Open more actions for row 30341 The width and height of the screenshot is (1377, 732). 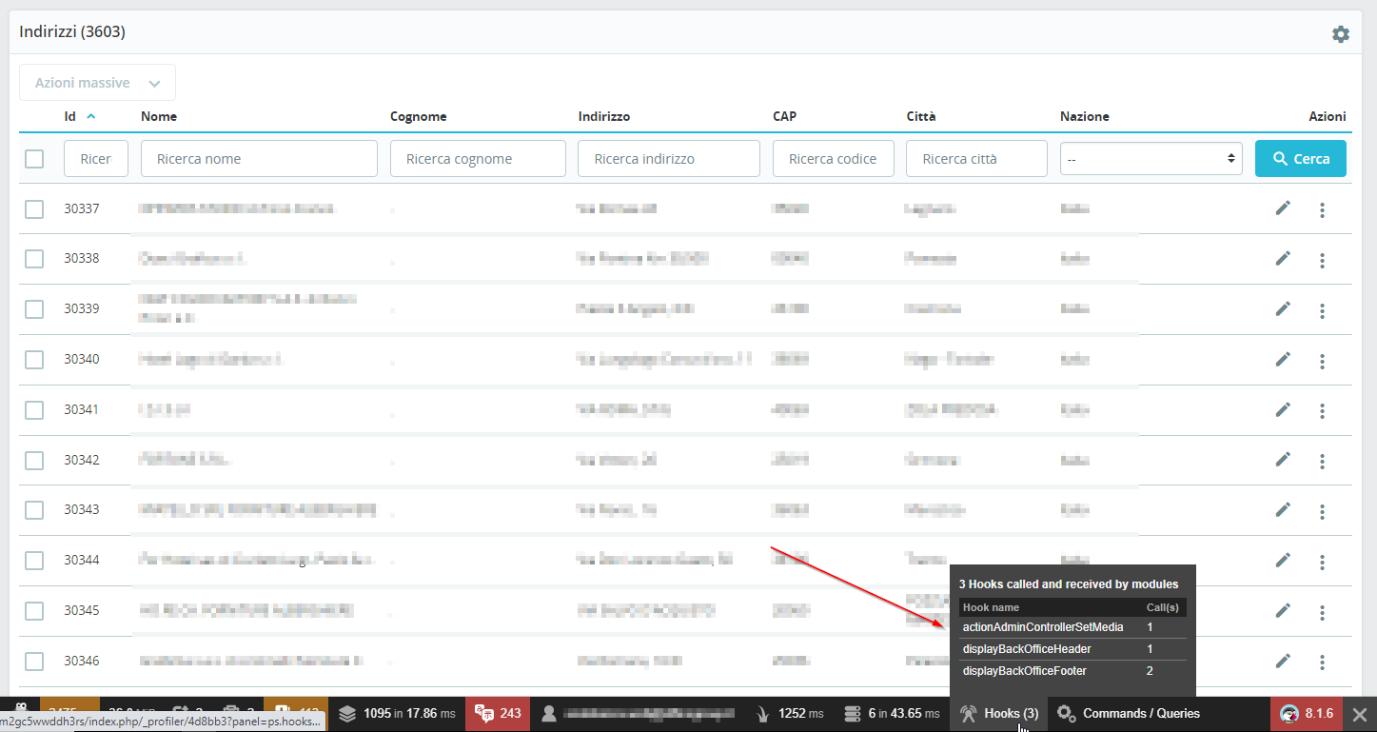tap(1322, 411)
